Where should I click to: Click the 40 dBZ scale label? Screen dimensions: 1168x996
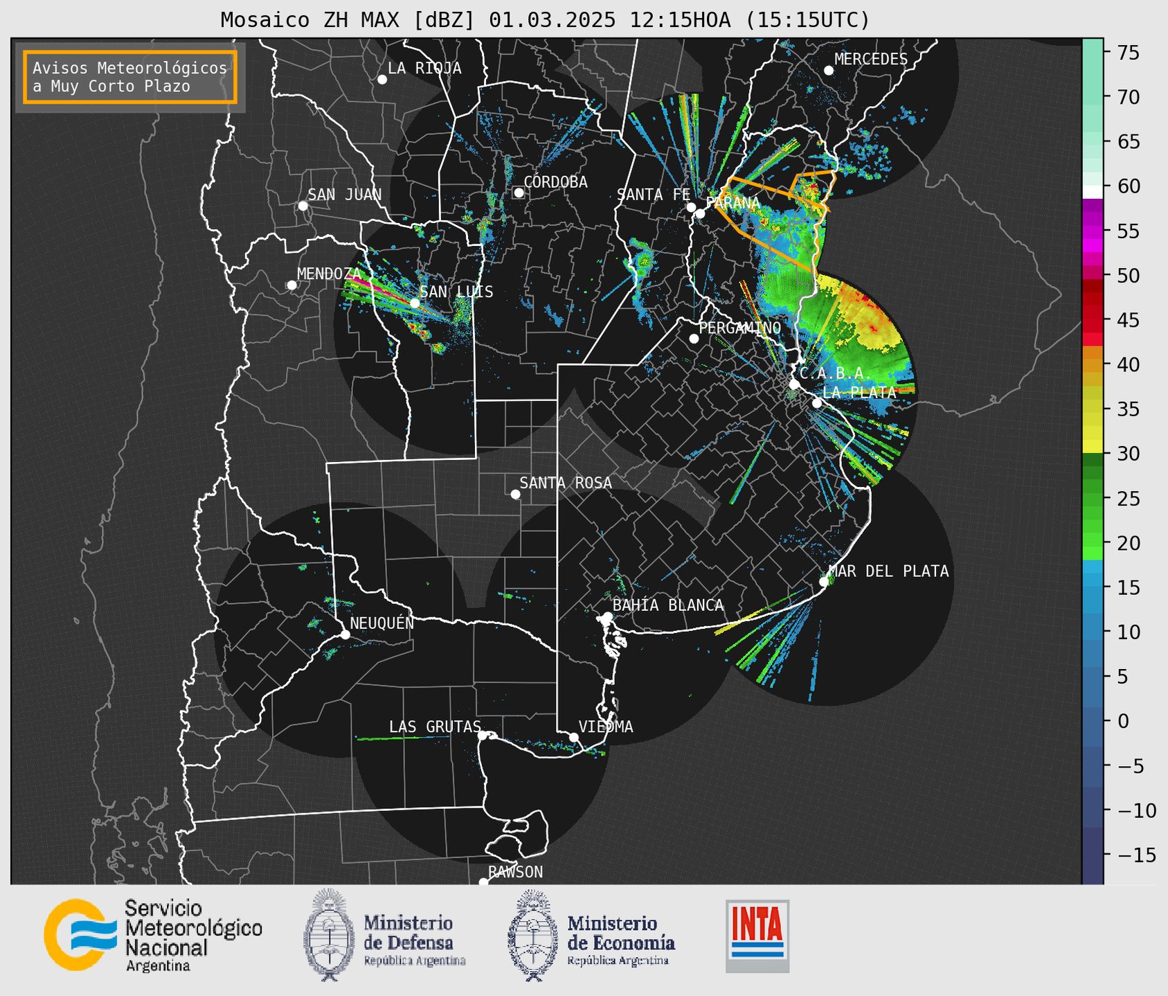[1127, 364]
